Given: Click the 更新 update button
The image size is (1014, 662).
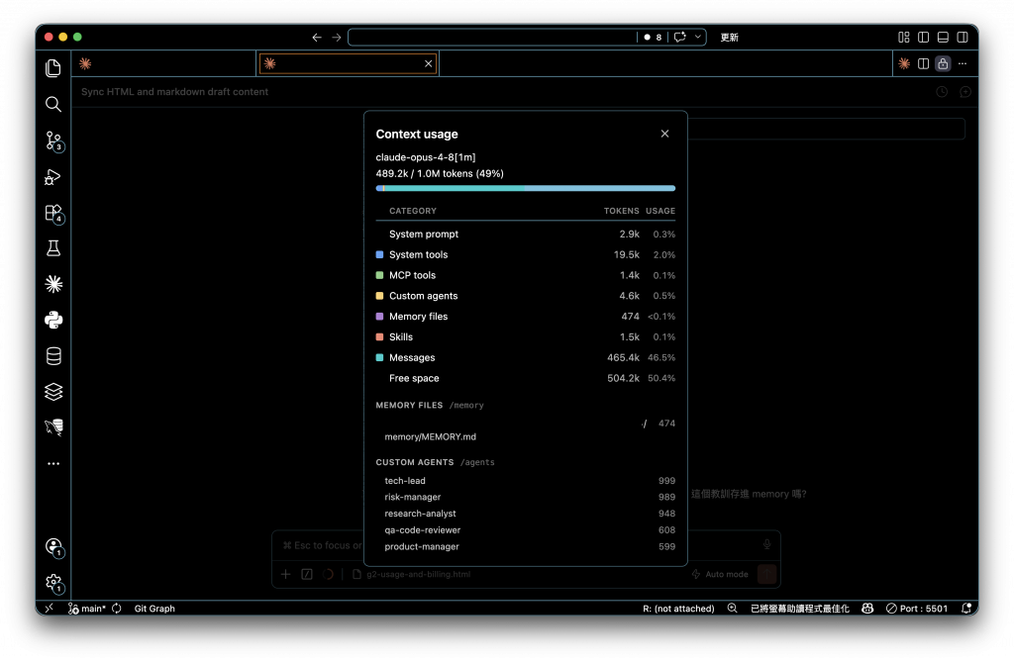Looking at the screenshot, I should (x=730, y=38).
